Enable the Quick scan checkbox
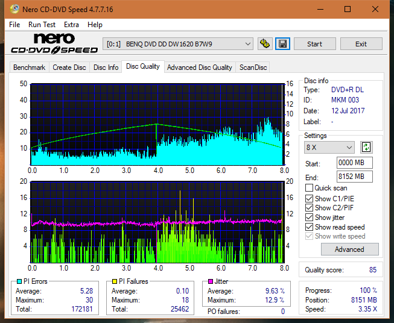 tap(309, 188)
